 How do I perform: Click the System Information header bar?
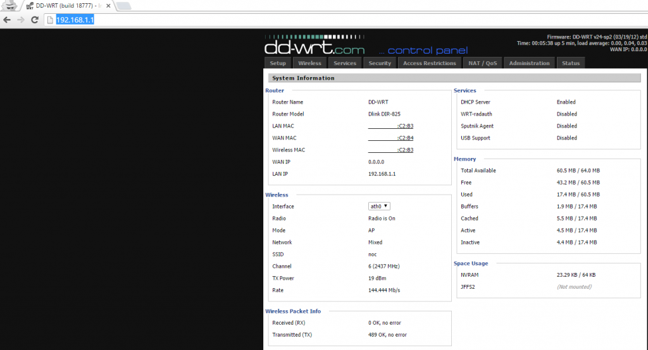point(454,78)
